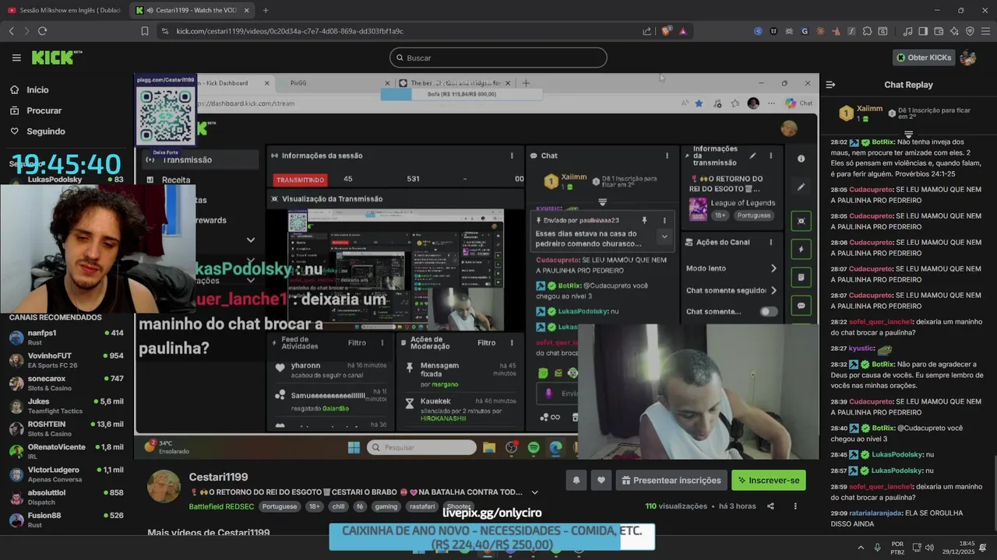
Task: Open Filtro in Feed de Atividades
Action: 357,343
